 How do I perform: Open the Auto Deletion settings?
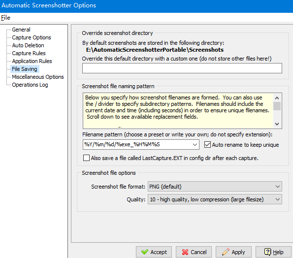click(28, 45)
